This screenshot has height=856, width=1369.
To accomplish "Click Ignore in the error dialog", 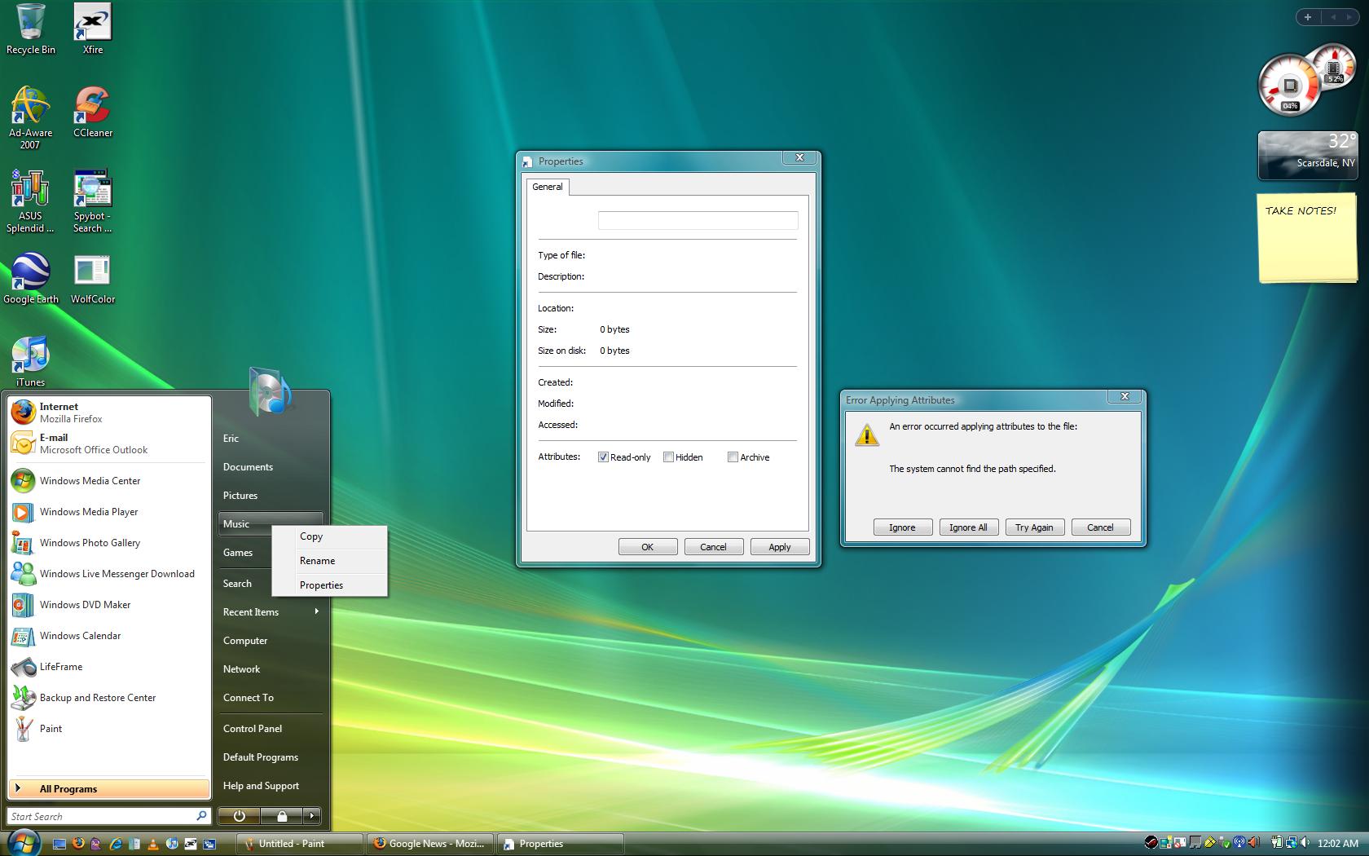I will pyautogui.click(x=902, y=527).
